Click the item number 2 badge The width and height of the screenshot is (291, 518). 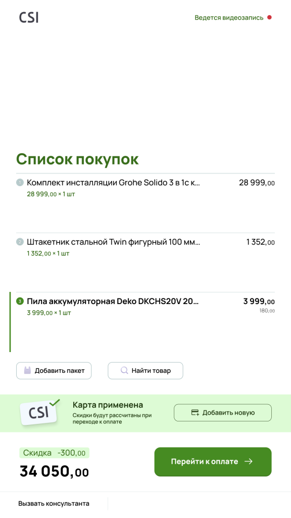[20, 242]
